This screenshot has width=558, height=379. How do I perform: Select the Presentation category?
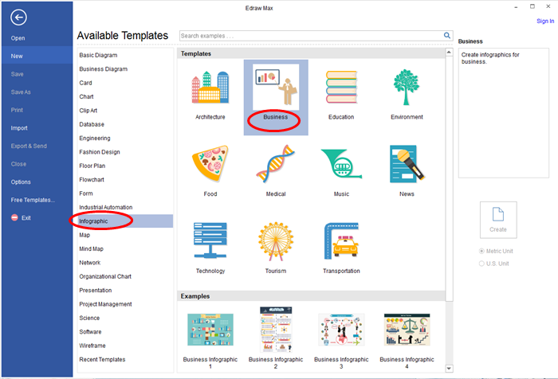click(96, 291)
